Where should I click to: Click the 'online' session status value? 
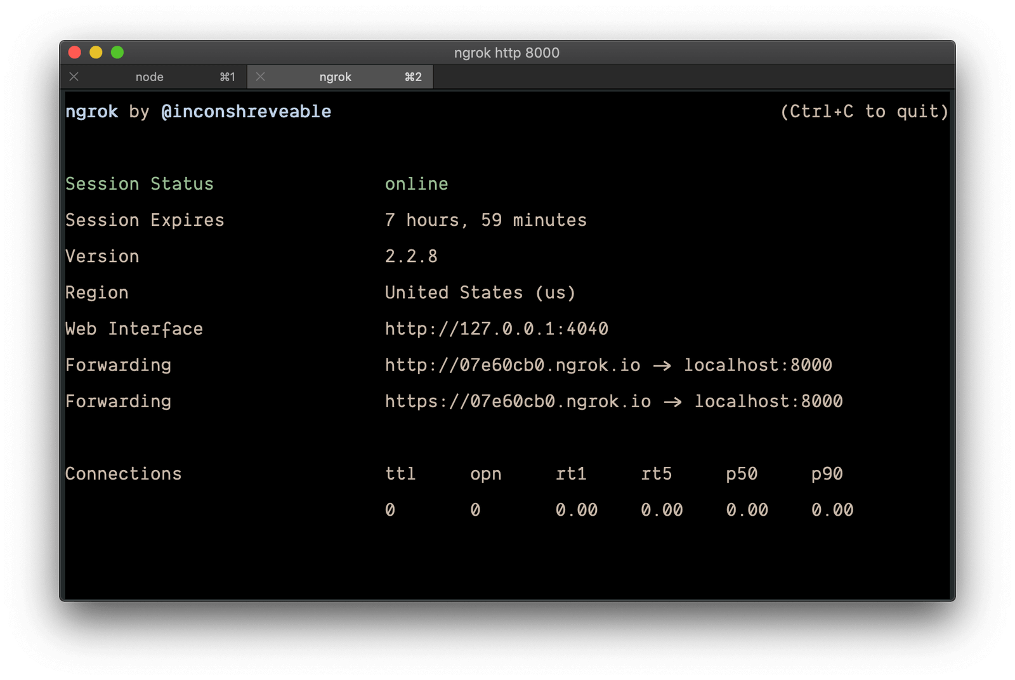point(417,184)
